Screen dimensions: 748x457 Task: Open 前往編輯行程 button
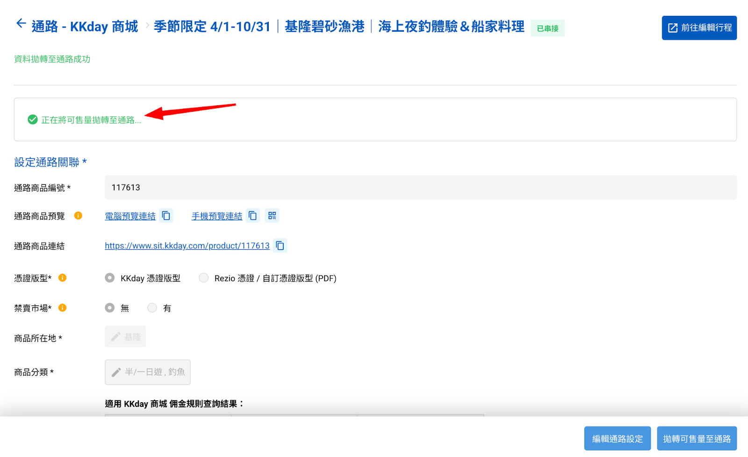[x=699, y=28]
